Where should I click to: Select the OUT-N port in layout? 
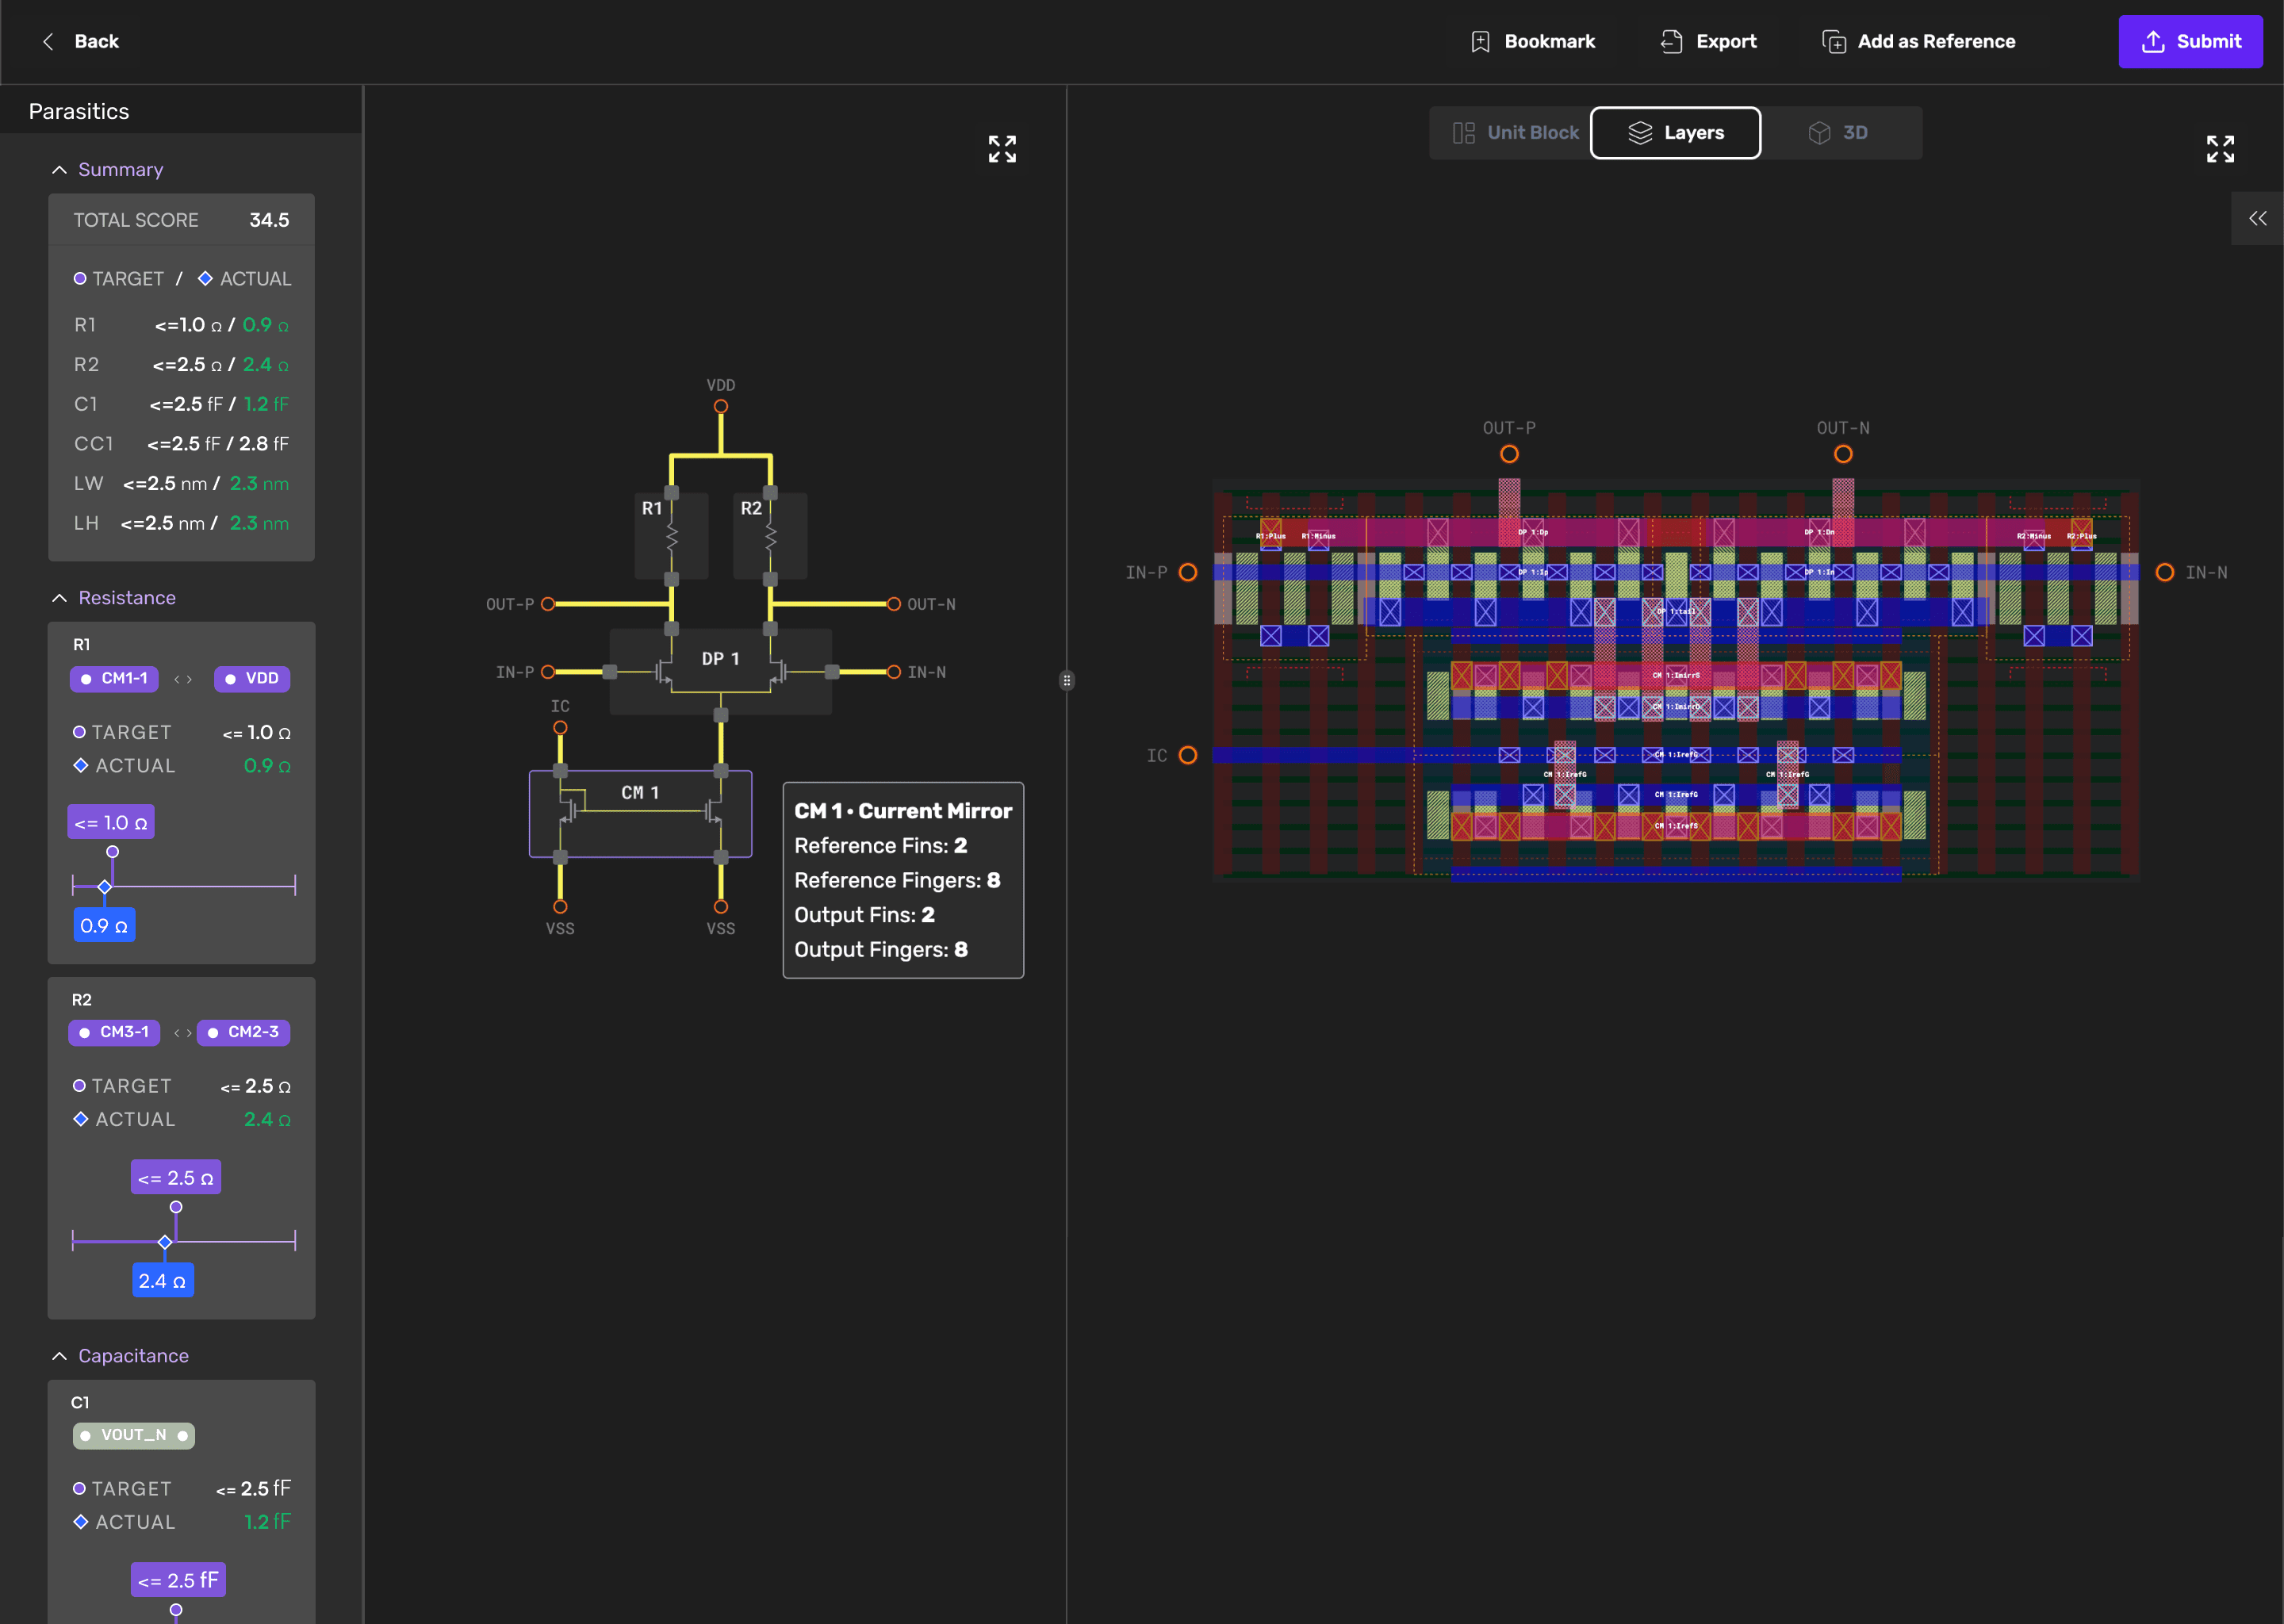coord(1843,454)
